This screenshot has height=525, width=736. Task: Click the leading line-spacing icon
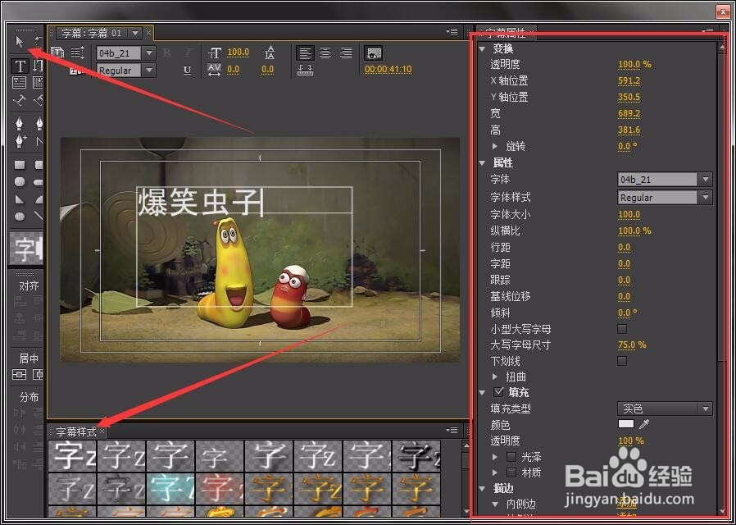tap(270, 52)
